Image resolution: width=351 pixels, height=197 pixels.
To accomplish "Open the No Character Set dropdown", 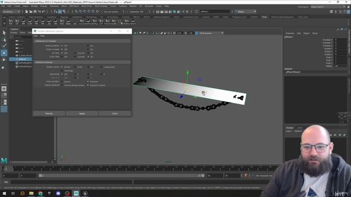I will pyautogui.click(x=264, y=176).
